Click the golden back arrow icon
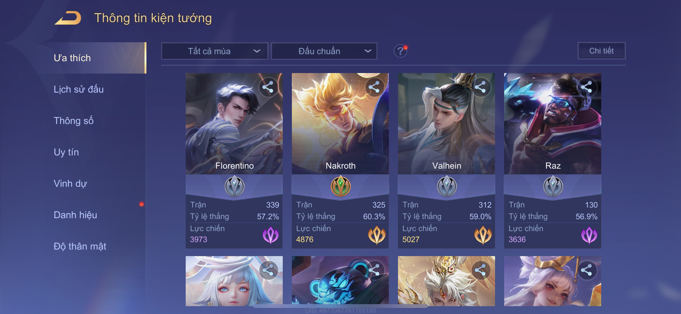681x314 pixels. (68, 18)
